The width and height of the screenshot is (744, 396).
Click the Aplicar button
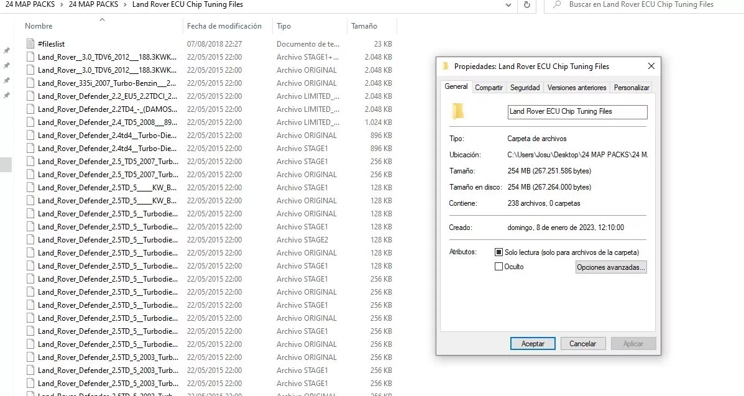633,343
